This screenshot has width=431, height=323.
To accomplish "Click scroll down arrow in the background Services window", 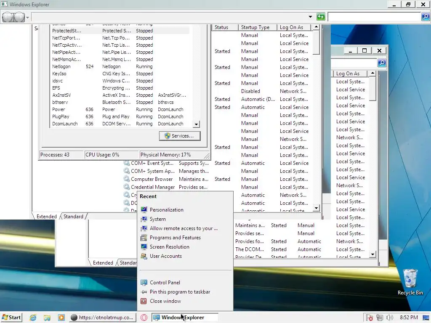I will click(372, 254).
